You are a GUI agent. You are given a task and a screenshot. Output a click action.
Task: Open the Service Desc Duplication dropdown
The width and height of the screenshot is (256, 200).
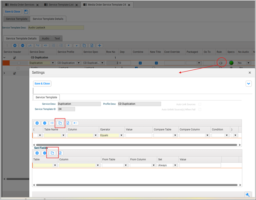pyautogui.click(x=53, y=63)
